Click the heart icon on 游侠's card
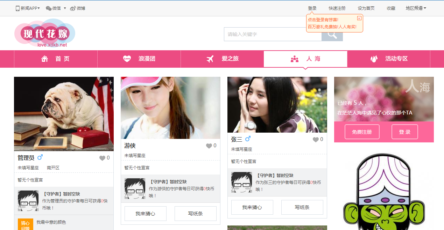444x230 pixels. [209, 146]
